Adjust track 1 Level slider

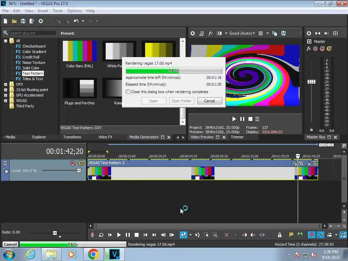pos(79,171)
